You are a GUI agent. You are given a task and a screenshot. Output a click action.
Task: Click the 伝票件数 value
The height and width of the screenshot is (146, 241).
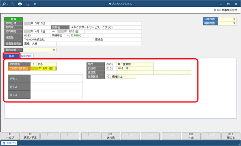point(227,19)
